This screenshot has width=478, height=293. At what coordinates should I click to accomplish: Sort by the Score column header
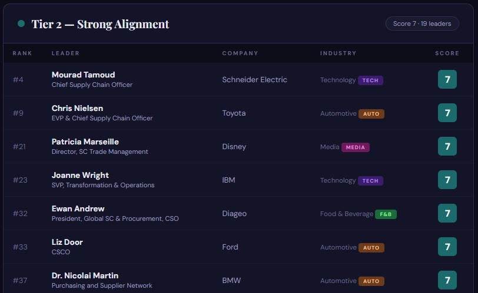tap(447, 53)
